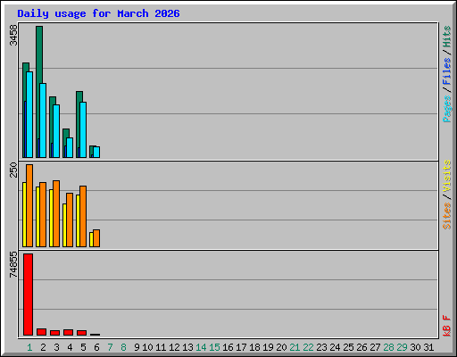Click the orange sites bar for day 6
457x357 pixels.
[x=96, y=238]
